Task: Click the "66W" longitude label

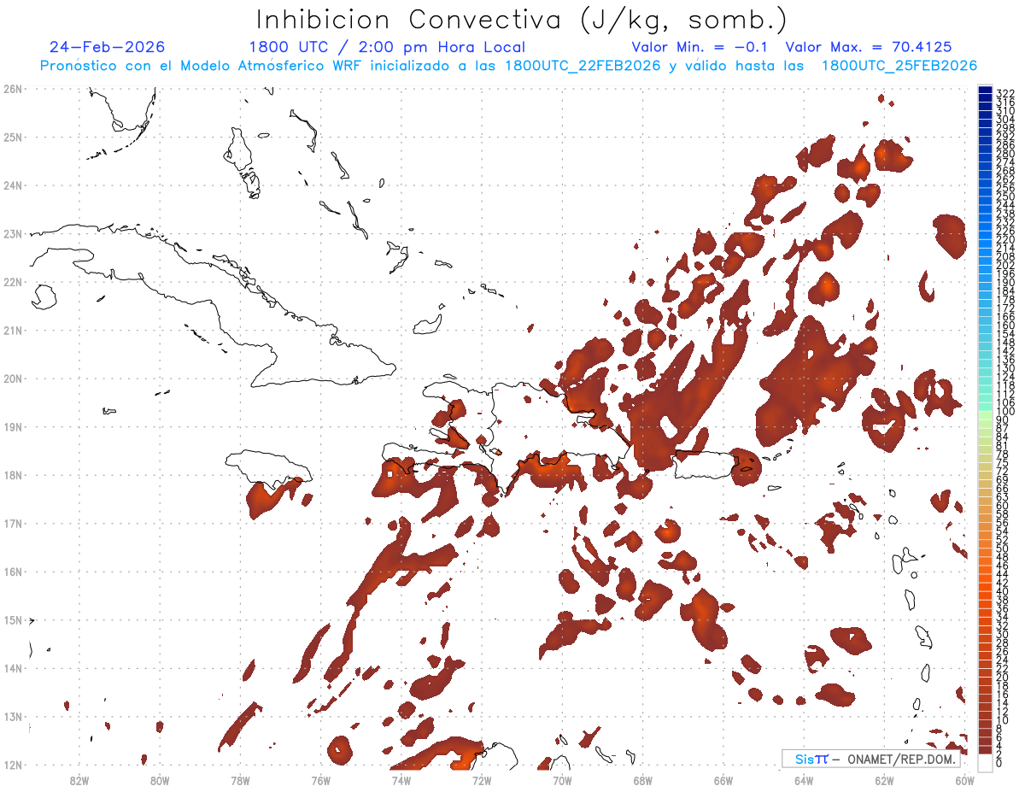Action: click(723, 779)
